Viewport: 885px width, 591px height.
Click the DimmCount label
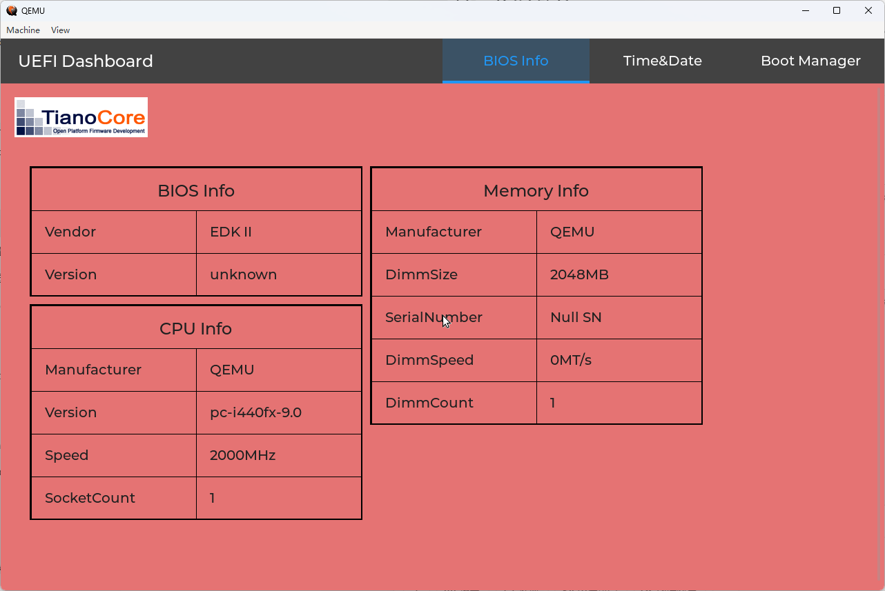[x=429, y=403]
